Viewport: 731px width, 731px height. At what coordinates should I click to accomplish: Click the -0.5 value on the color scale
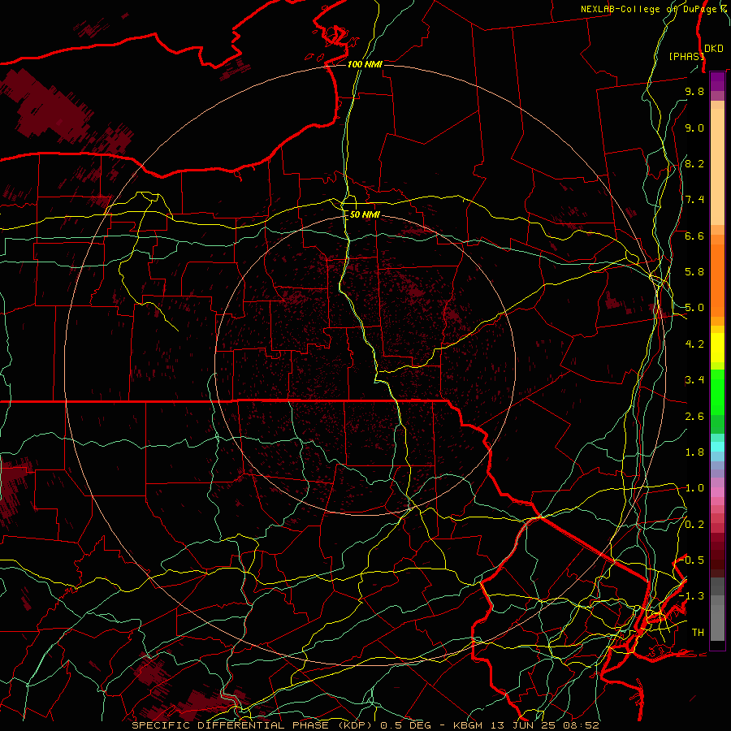coord(691,560)
